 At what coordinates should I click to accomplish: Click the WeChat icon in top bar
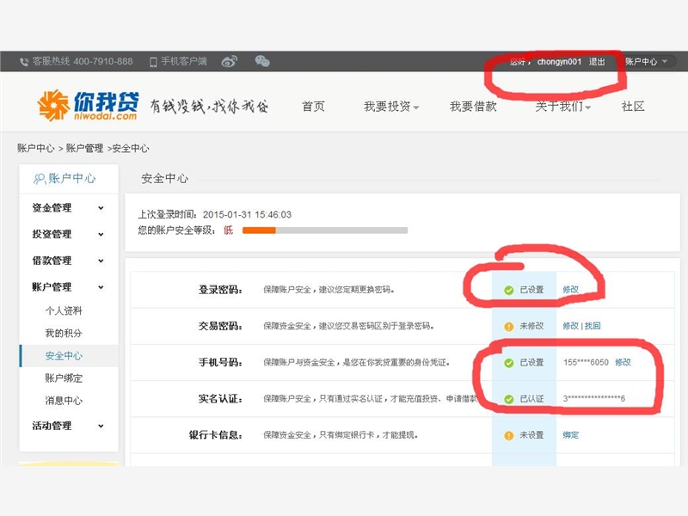pyautogui.click(x=262, y=62)
